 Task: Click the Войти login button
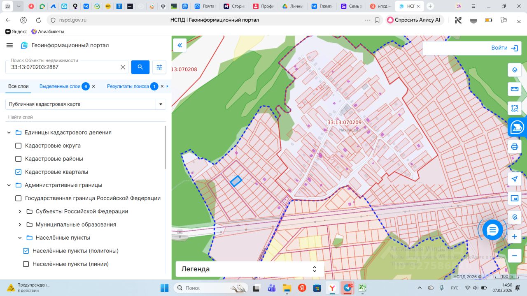504,48
